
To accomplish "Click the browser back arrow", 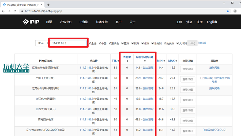I will tap(3, 11).
